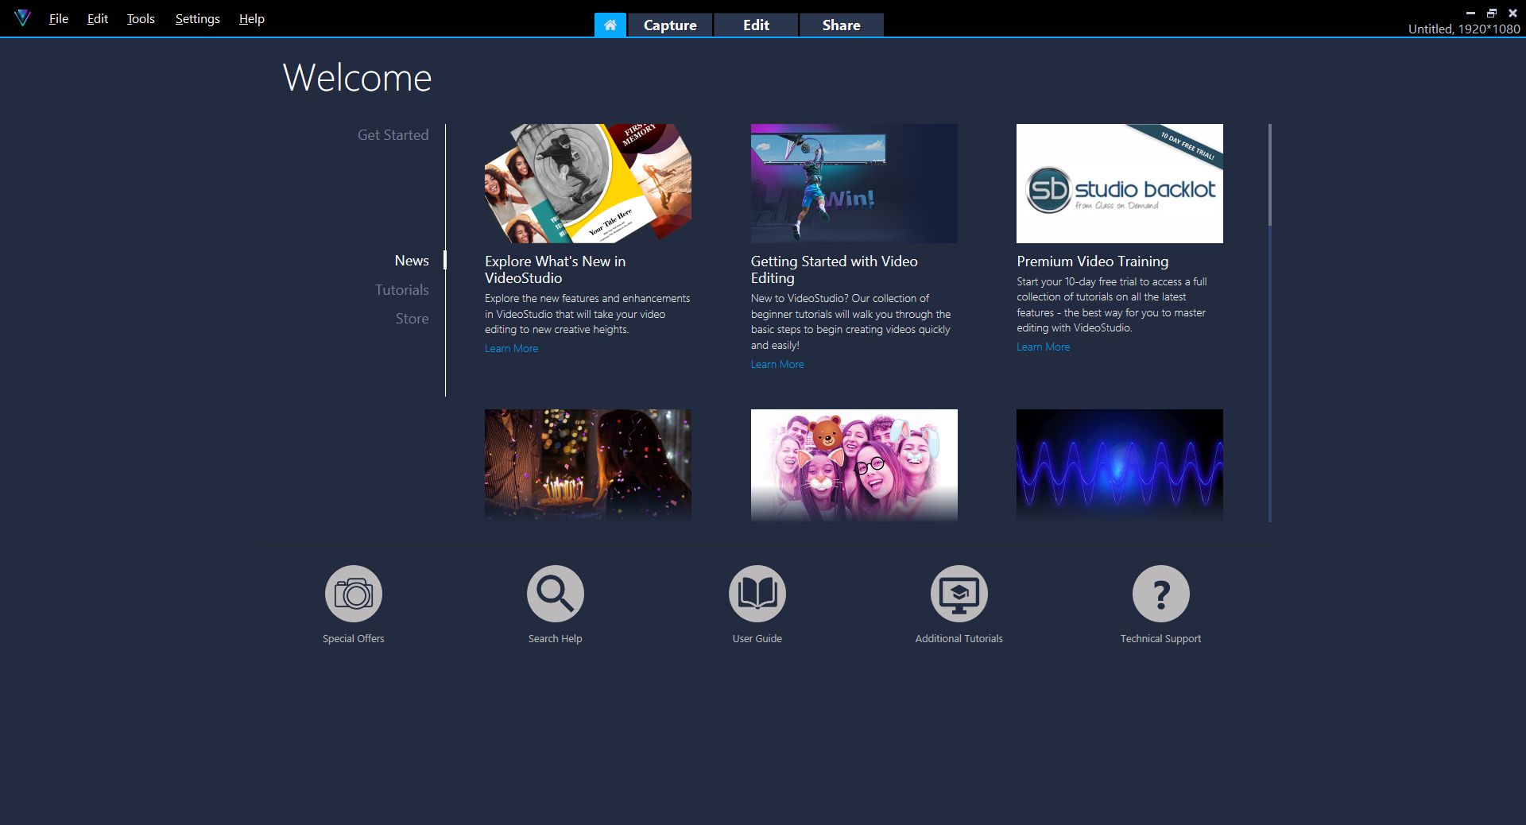1526x825 pixels.
Task: Restore the window size
Action: click(1491, 13)
